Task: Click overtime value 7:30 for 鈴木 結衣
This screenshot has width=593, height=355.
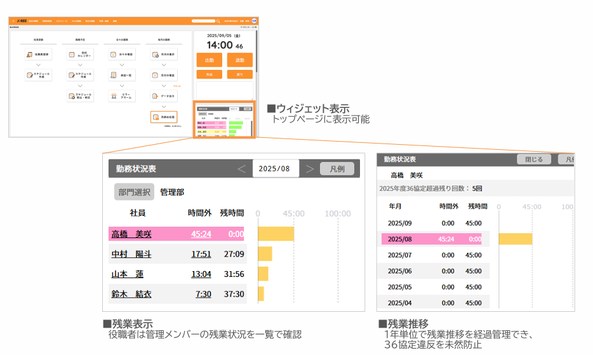Action: point(203,294)
